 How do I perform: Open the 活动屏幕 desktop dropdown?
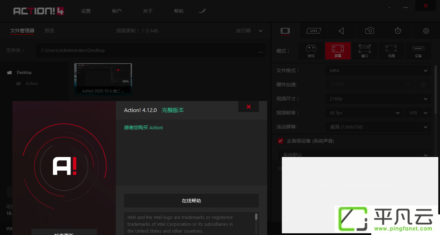(378, 127)
